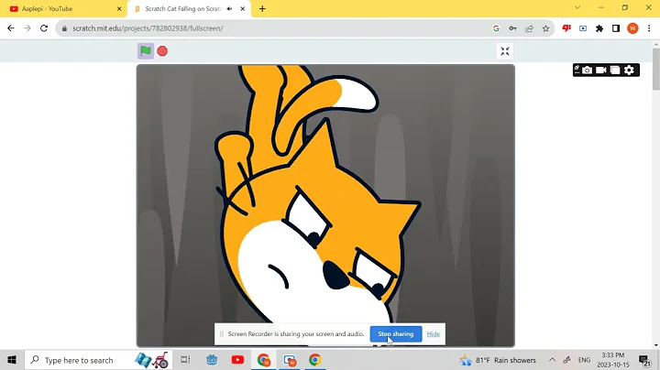Open Task View on the taskbar

point(185,360)
